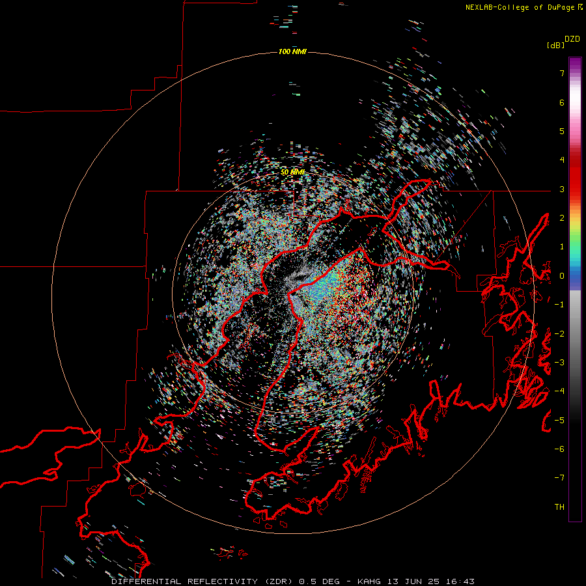Click the KAHG station identifier in caption
The image size is (586, 586).
coord(368,581)
